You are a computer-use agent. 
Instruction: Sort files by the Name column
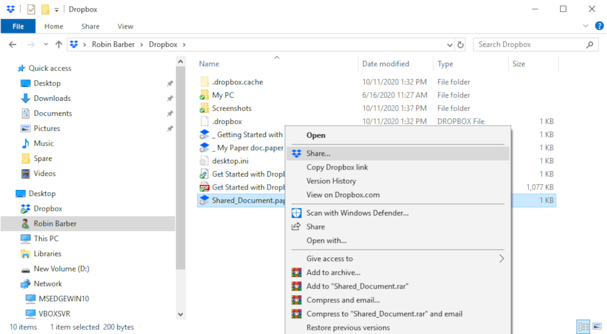[x=209, y=64]
